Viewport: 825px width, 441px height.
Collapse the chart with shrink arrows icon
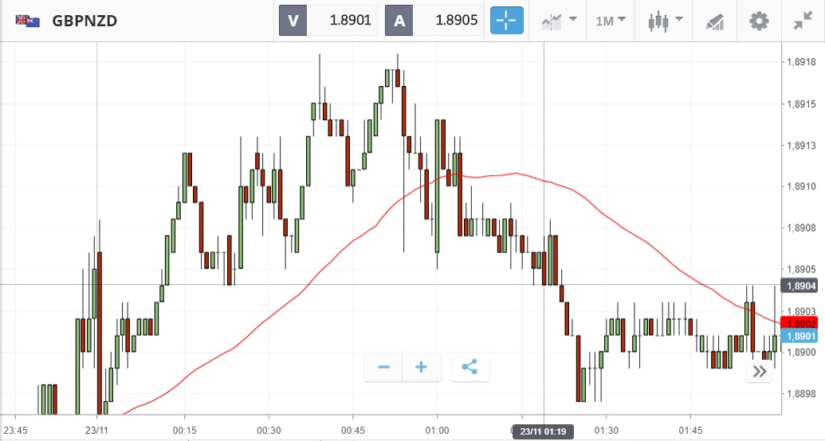[x=803, y=21]
